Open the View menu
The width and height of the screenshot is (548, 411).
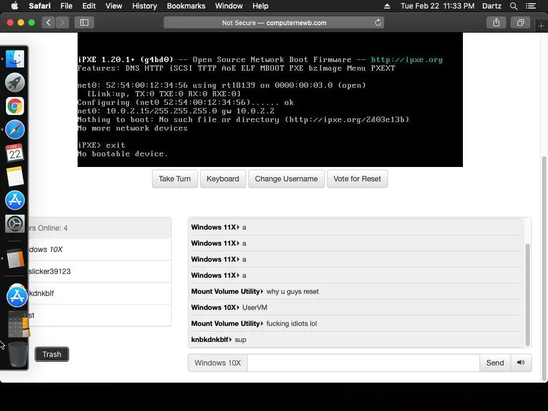click(114, 6)
